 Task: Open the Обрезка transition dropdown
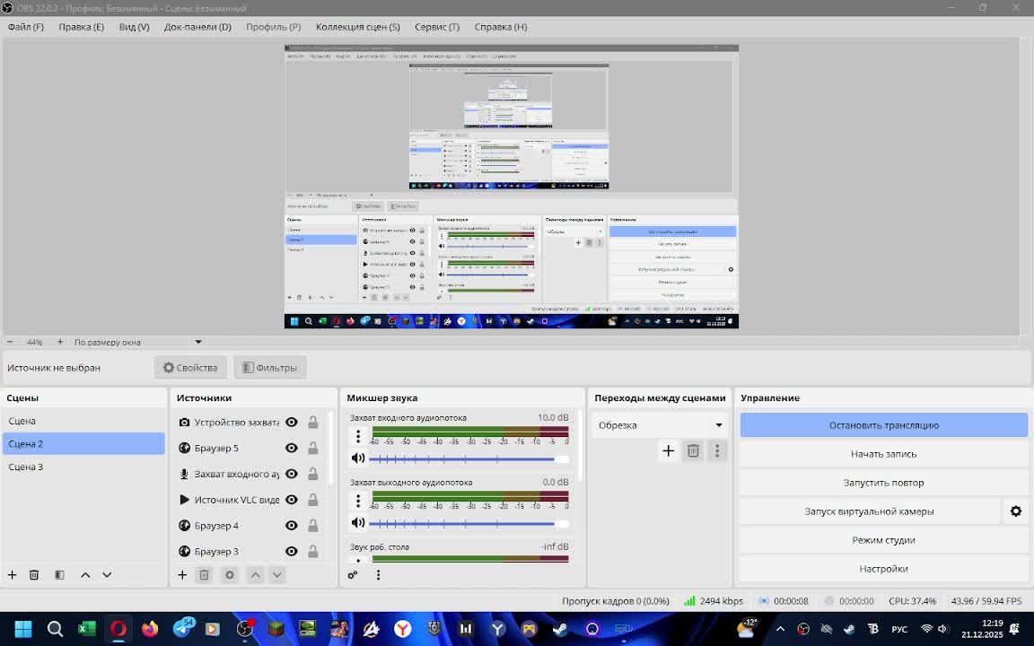coord(660,425)
